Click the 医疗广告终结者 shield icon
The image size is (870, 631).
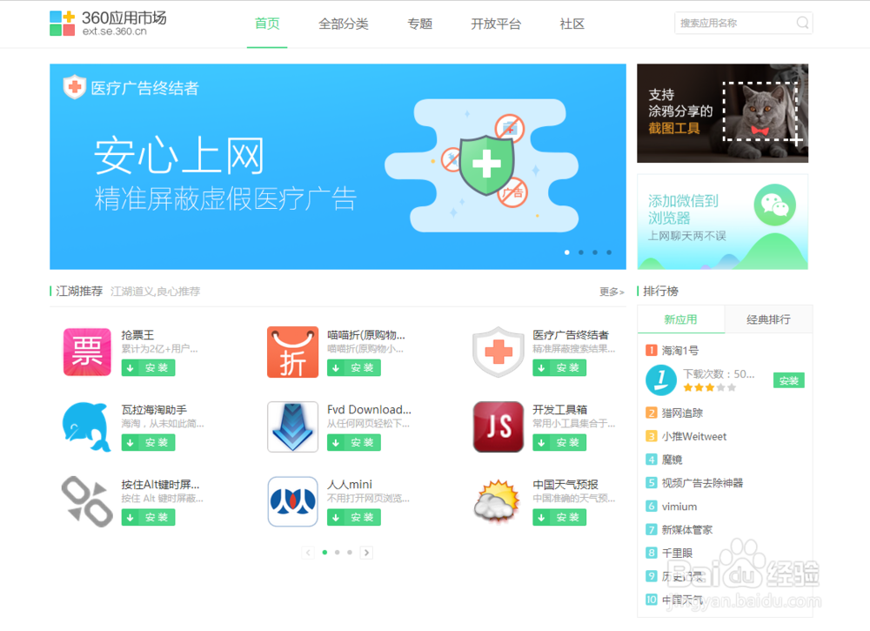click(x=497, y=352)
